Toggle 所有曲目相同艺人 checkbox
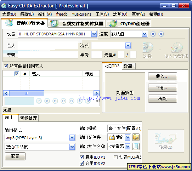 [x=6, y=66]
